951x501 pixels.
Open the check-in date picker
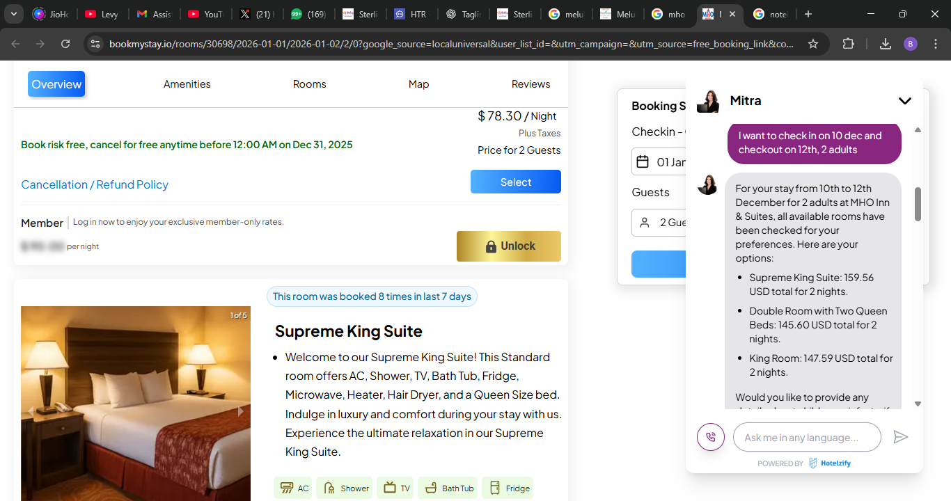pyautogui.click(x=659, y=162)
